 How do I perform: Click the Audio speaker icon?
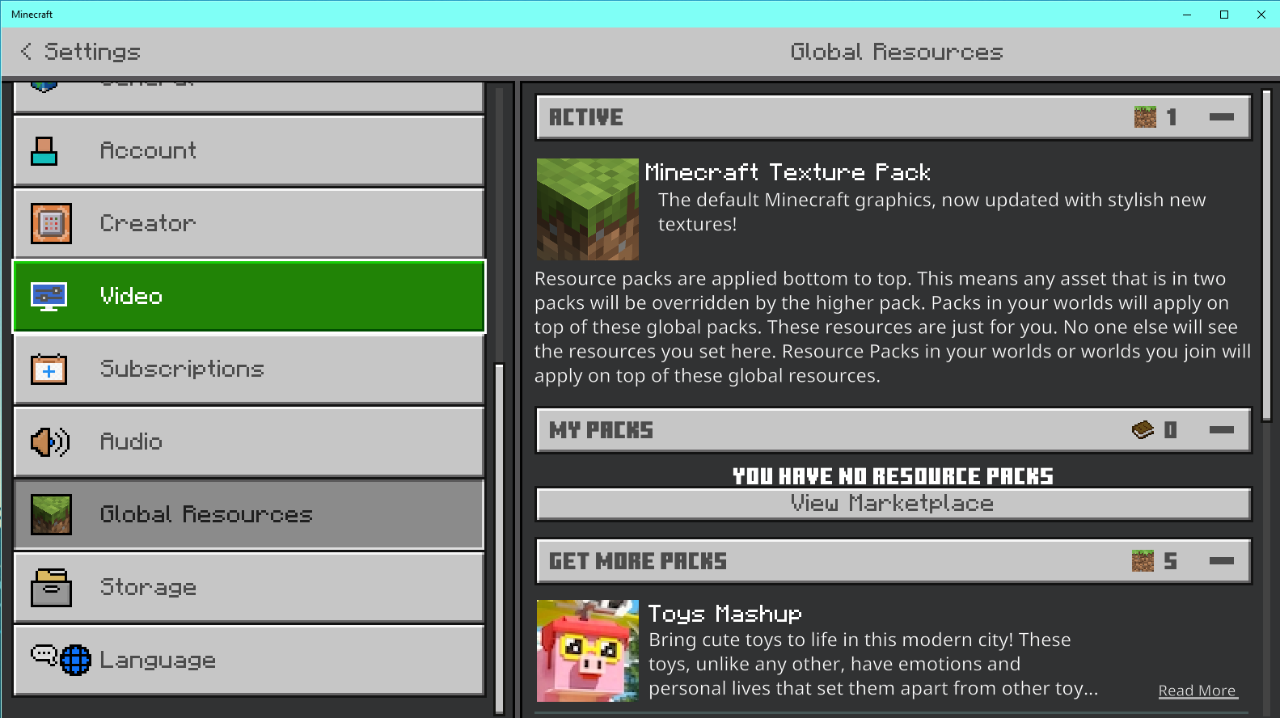pos(50,442)
